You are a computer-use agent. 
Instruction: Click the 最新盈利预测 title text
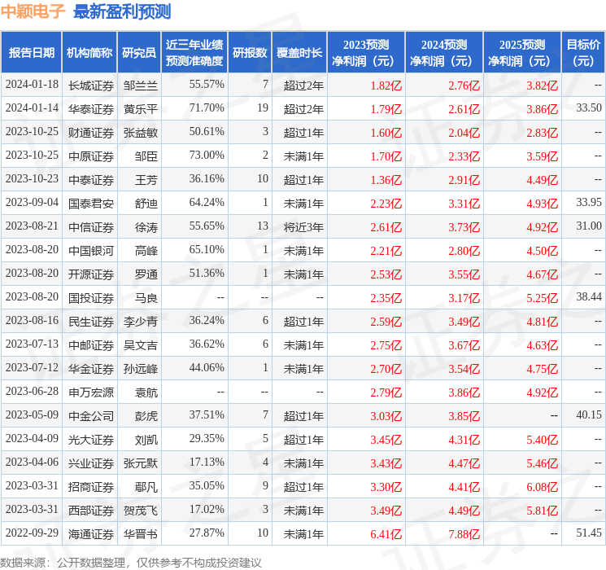click(122, 11)
